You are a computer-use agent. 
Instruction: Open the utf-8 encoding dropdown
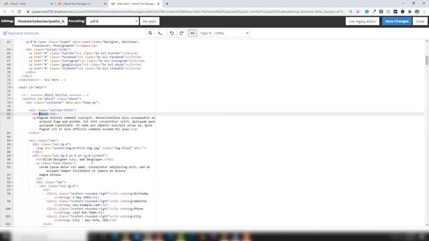point(113,21)
